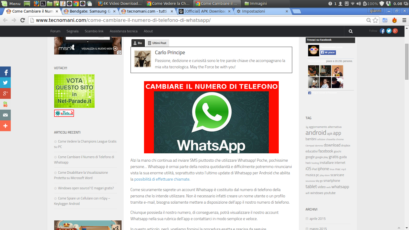Open Windows open source? E magari gratis? article
The width and height of the screenshot is (409, 230).
coord(86,188)
